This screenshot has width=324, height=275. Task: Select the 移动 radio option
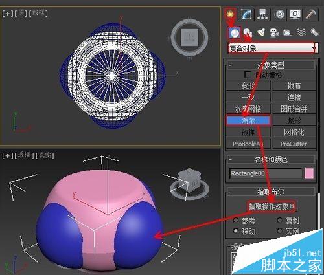235,231
